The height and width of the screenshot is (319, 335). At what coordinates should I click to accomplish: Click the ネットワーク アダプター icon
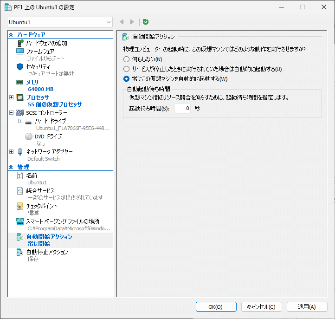(20, 151)
